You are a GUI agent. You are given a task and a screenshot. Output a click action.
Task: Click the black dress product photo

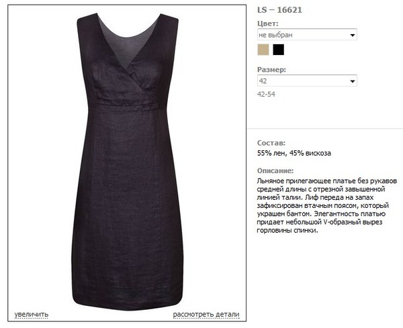pos(127,162)
